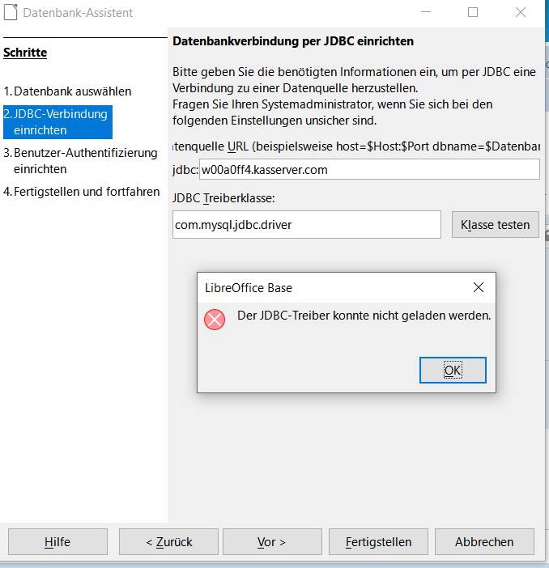Select step 2 JDBC-Verbindung einrichten

coord(57,122)
